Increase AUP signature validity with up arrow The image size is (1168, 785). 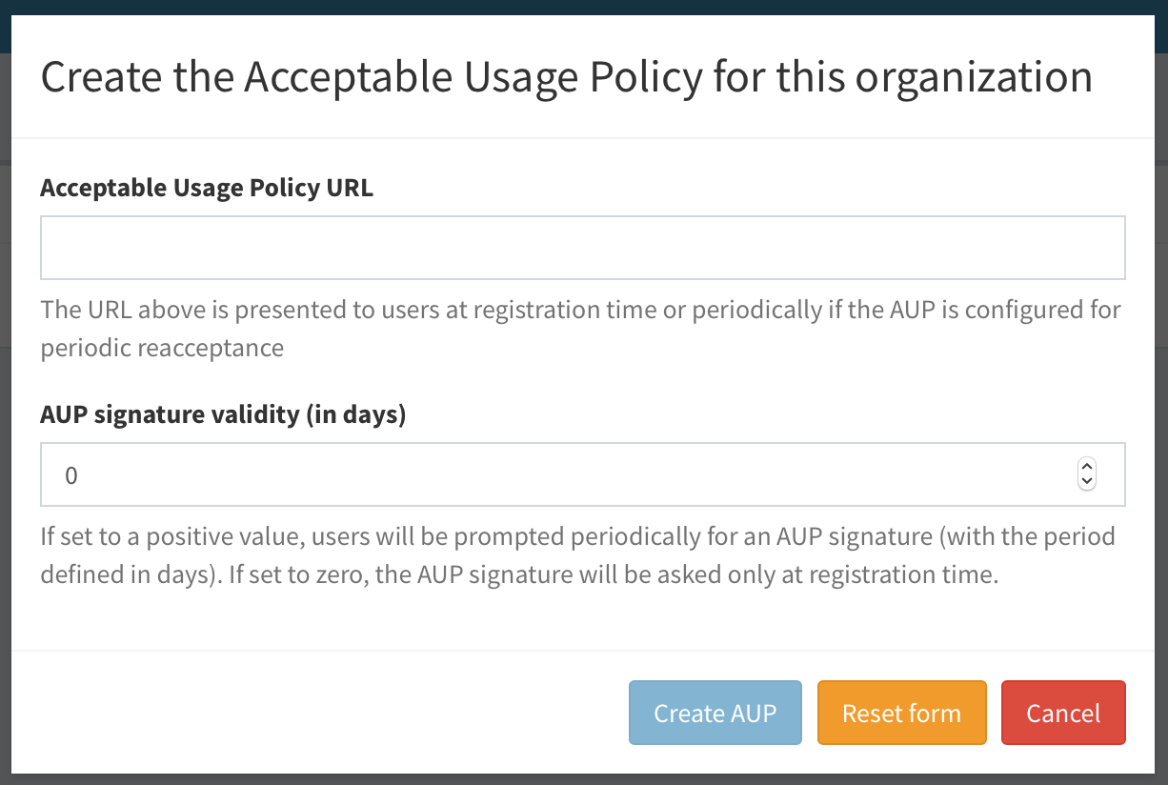tap(1086, 467)
